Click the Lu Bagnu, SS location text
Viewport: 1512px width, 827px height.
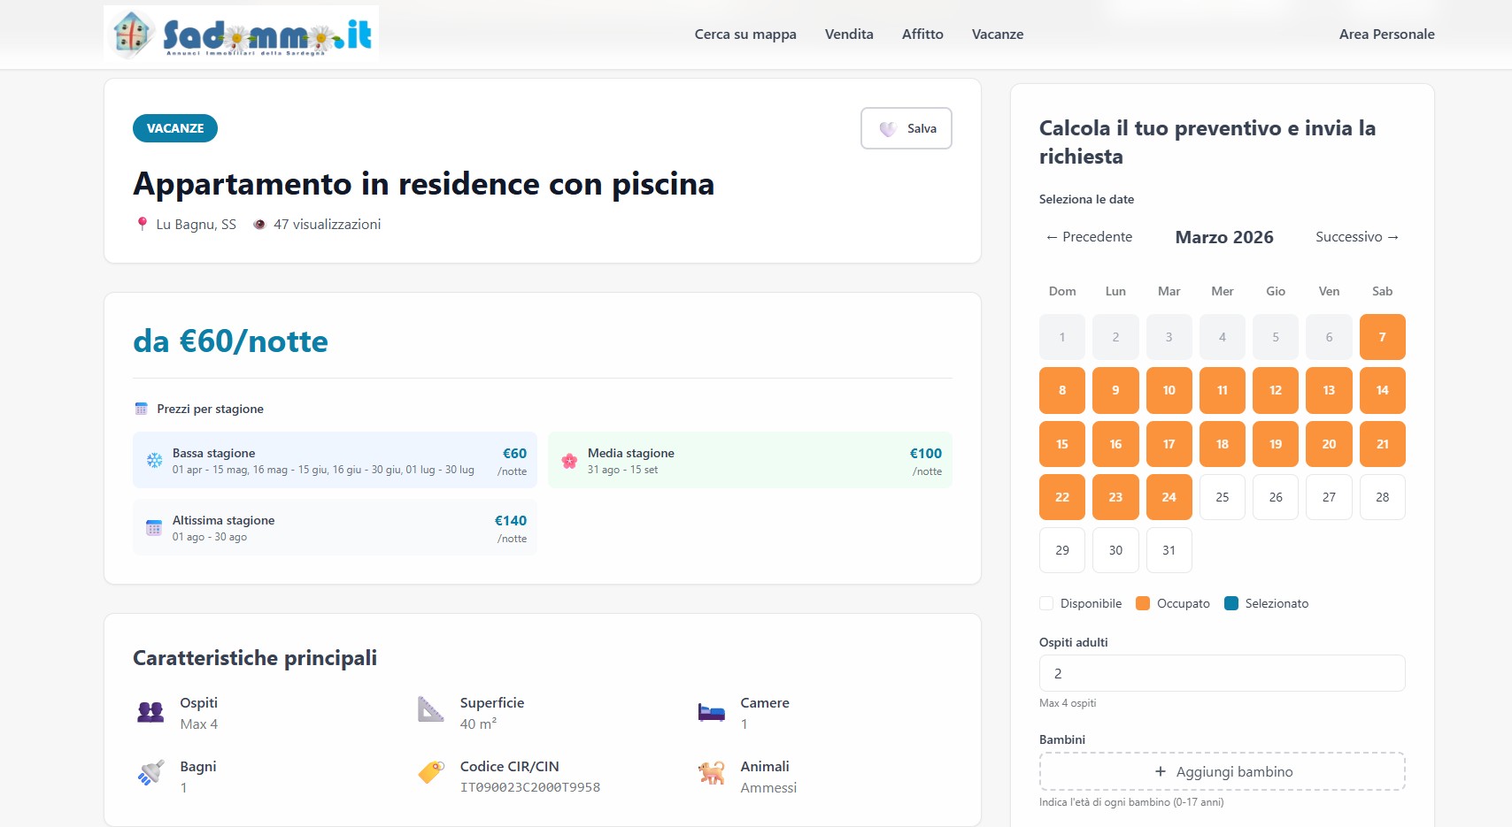(x=197, y=225)
